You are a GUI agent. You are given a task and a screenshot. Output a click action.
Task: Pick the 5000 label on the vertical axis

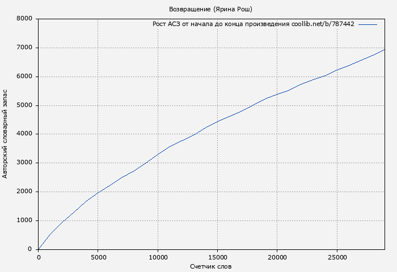click(x=24, y=105)
